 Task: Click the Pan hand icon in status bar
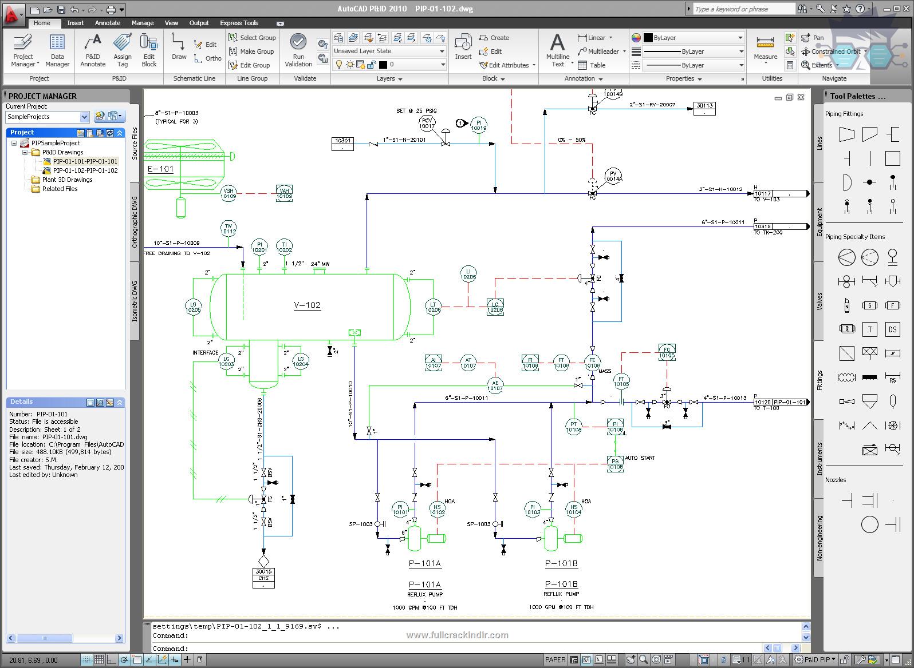[631, 660]
